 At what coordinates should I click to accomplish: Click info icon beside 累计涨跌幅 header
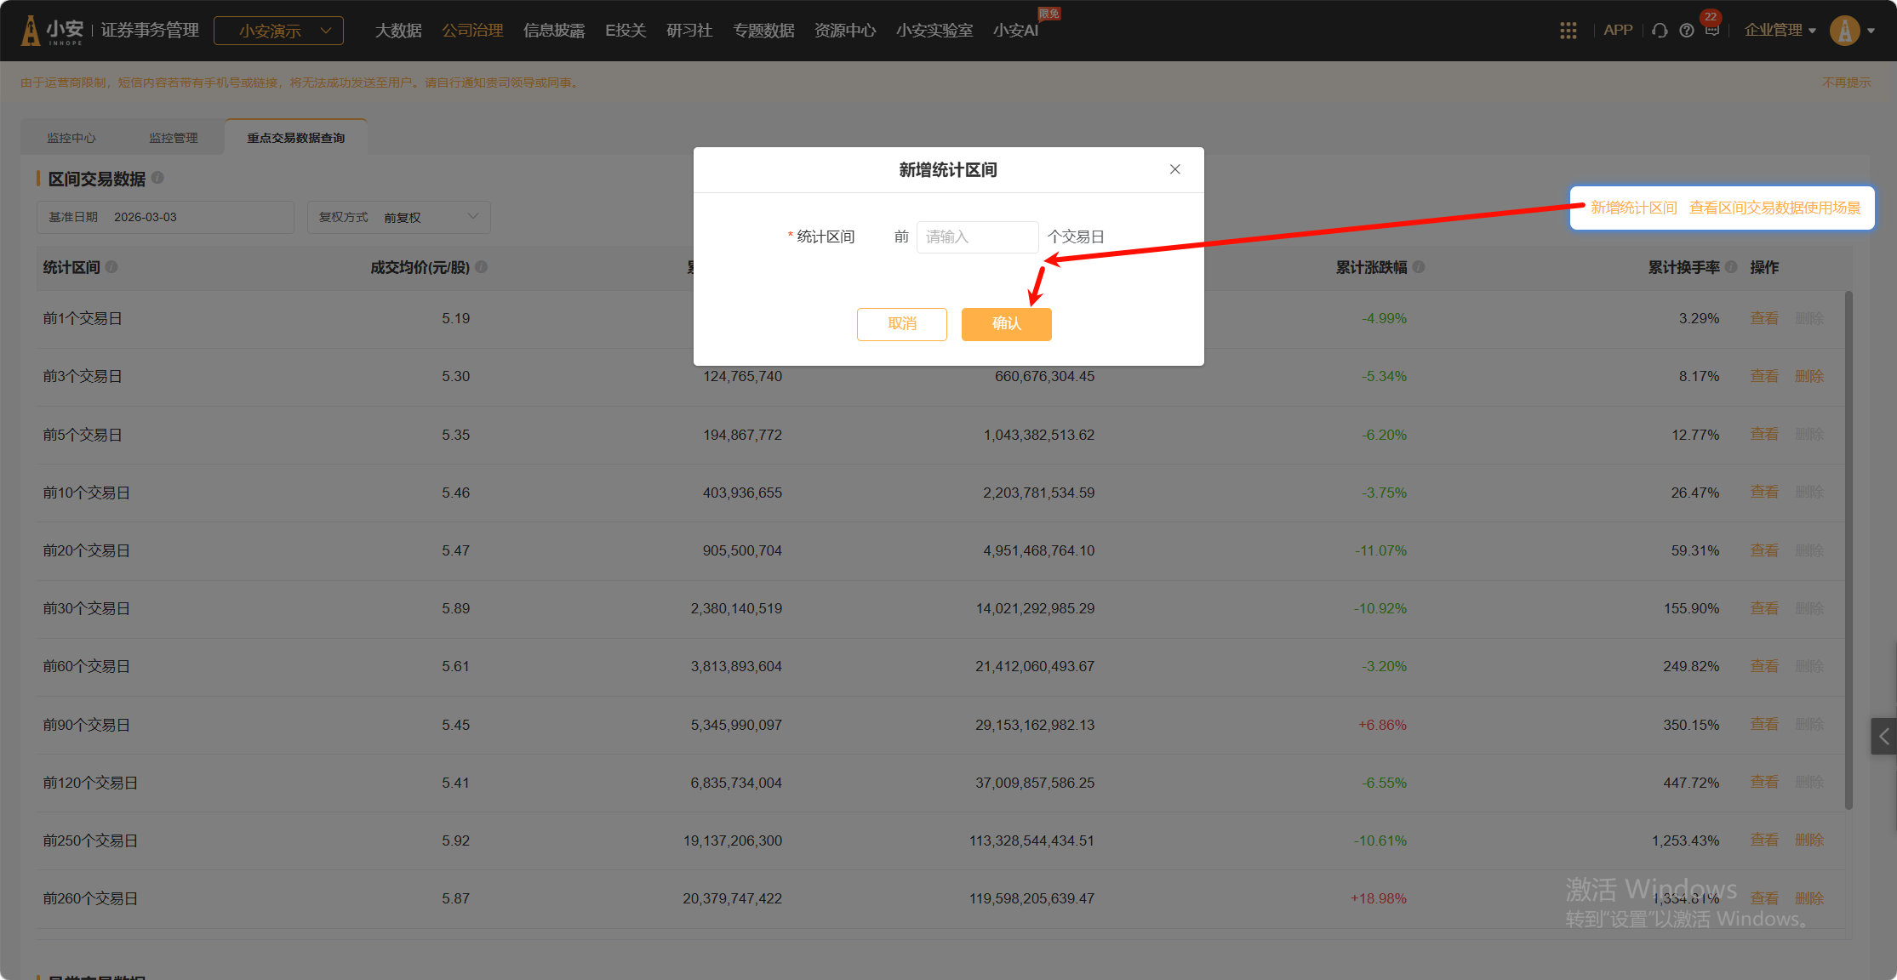[1419, 267]
